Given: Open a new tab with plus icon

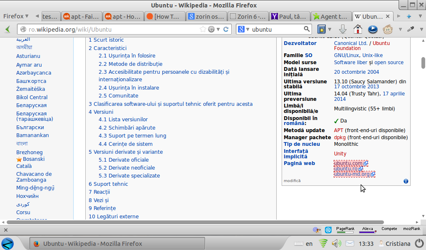Looking at the screenshot, I should [409, 17].
